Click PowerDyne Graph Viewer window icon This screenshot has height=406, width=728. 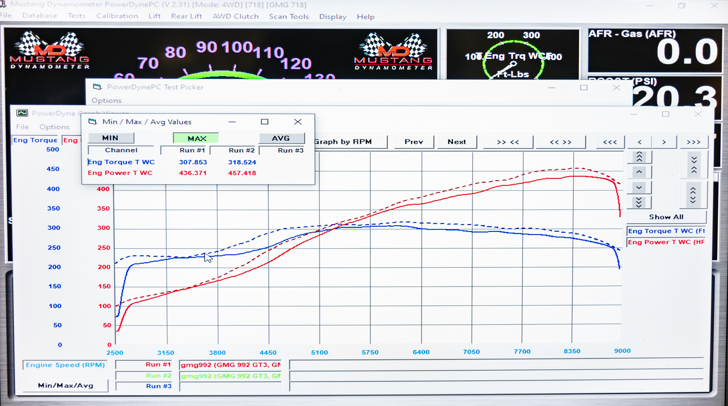(22, 113)
